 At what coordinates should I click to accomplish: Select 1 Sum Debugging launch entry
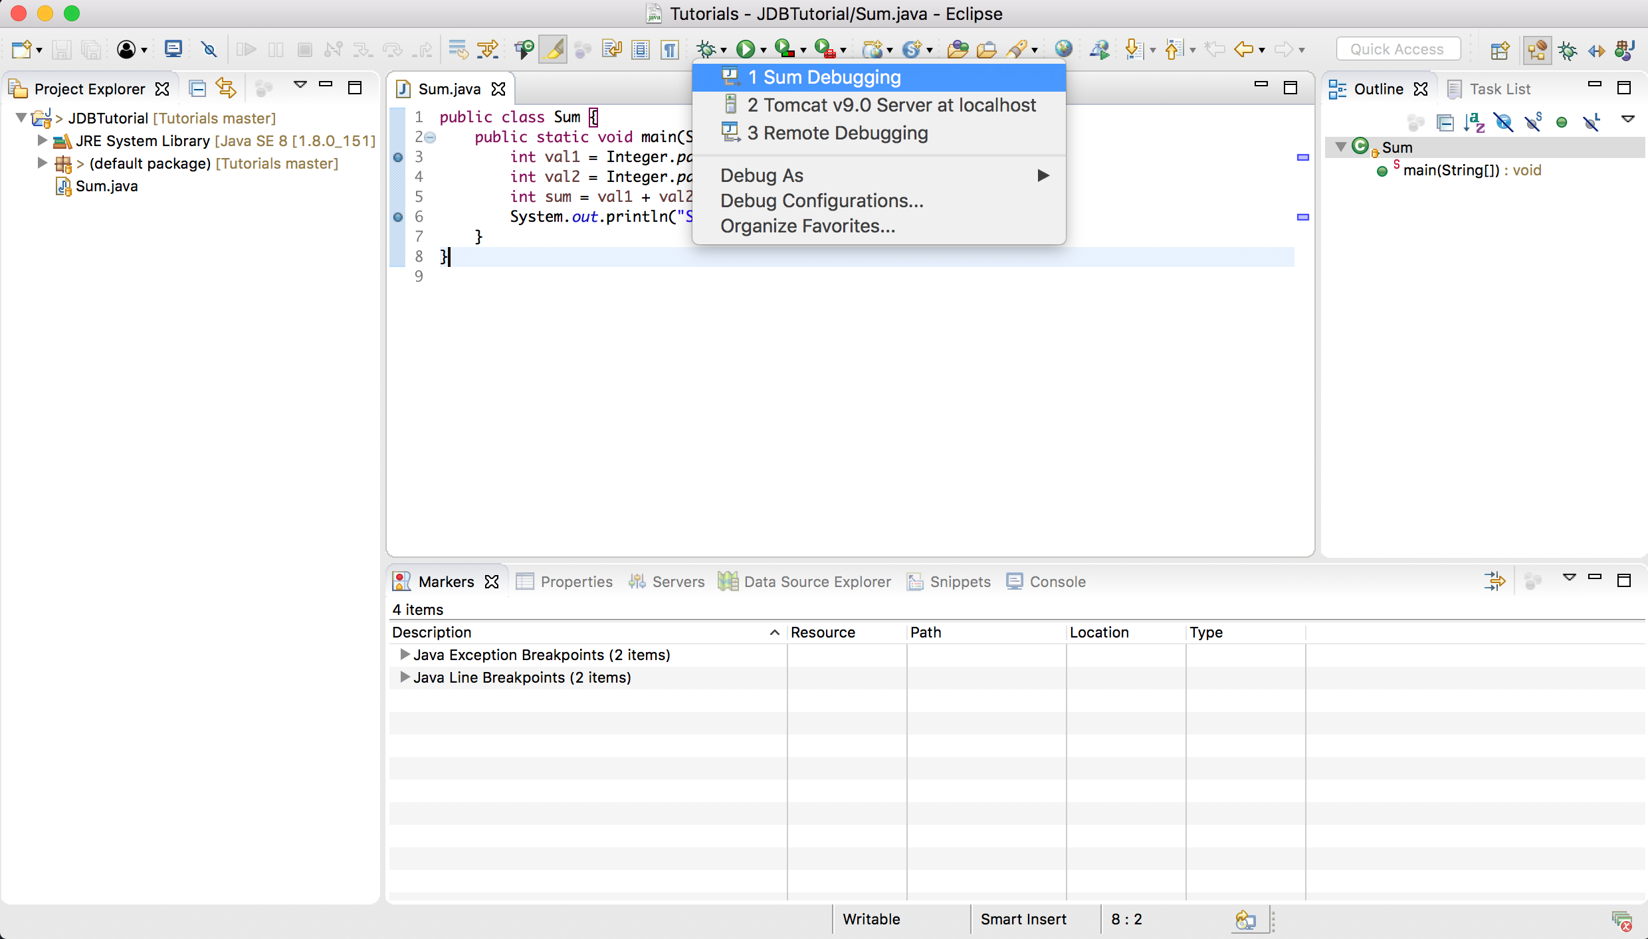[878, 77]
